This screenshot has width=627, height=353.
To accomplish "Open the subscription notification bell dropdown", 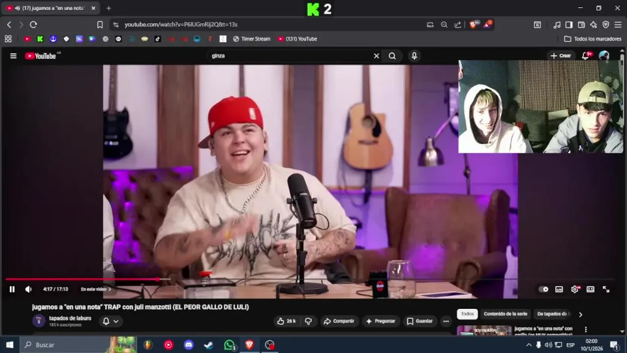I will [111, 321].
